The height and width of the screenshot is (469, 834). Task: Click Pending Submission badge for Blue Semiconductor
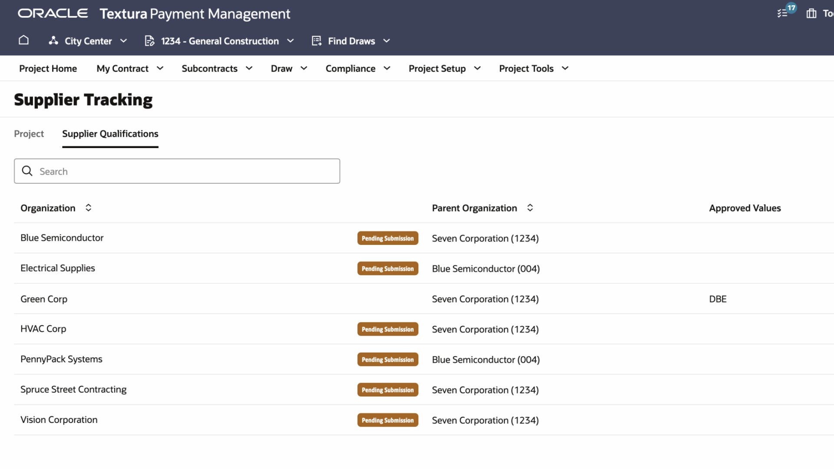(387, 238)
